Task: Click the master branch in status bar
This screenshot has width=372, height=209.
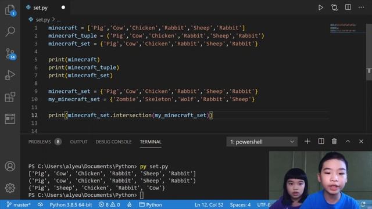Action: click(19, 204)
